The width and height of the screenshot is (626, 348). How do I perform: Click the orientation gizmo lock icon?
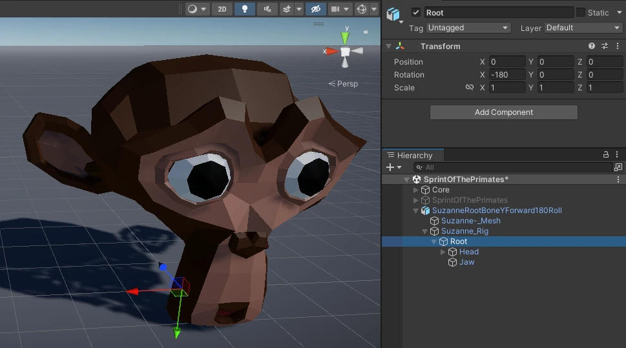[365, 32]
